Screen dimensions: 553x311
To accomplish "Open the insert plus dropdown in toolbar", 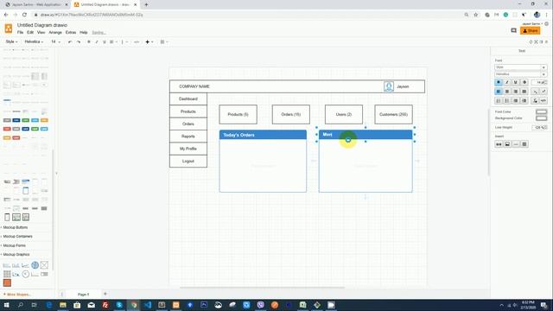I will click(149, 42).
